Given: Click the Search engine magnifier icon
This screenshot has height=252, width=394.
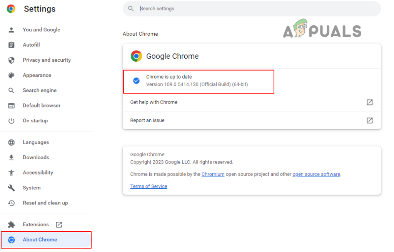Looking at the screenshot, I should (x=11, y=91).
